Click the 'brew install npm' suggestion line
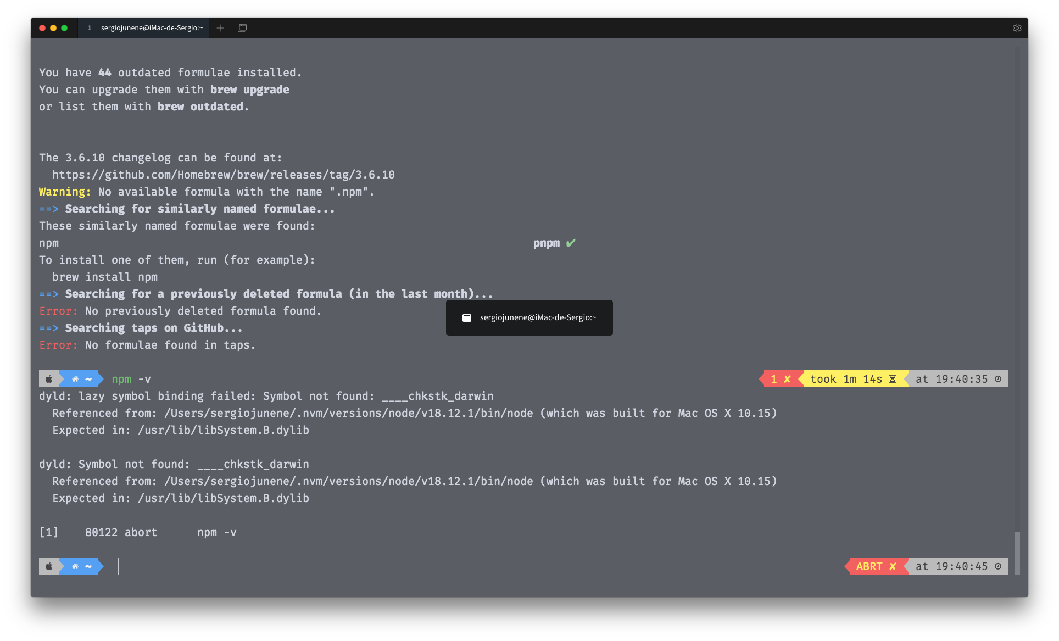 click(105, 277)
